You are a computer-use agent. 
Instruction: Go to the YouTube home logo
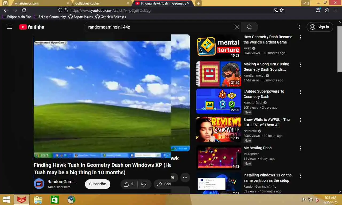[32, 27]
